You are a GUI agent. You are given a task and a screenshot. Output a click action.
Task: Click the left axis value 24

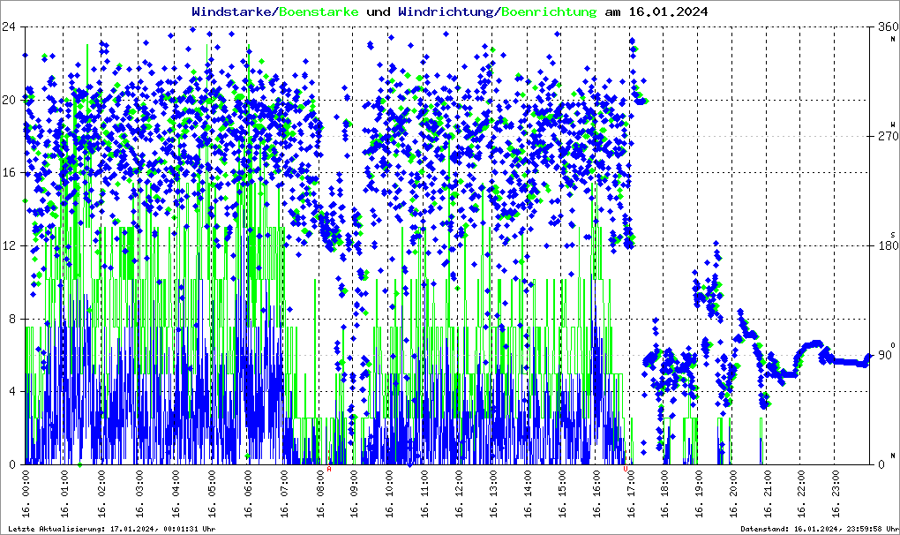pos(9,26)
